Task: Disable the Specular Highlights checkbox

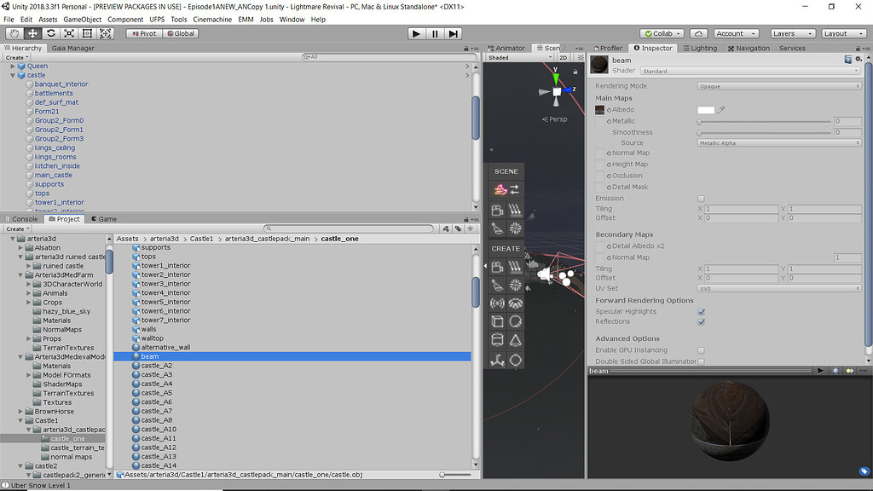Action: click(x=702, y=310)
